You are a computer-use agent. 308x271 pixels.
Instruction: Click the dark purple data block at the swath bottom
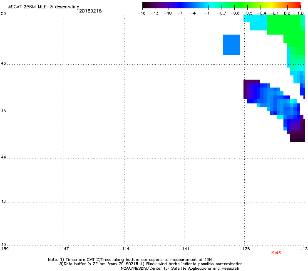point(298,137)
